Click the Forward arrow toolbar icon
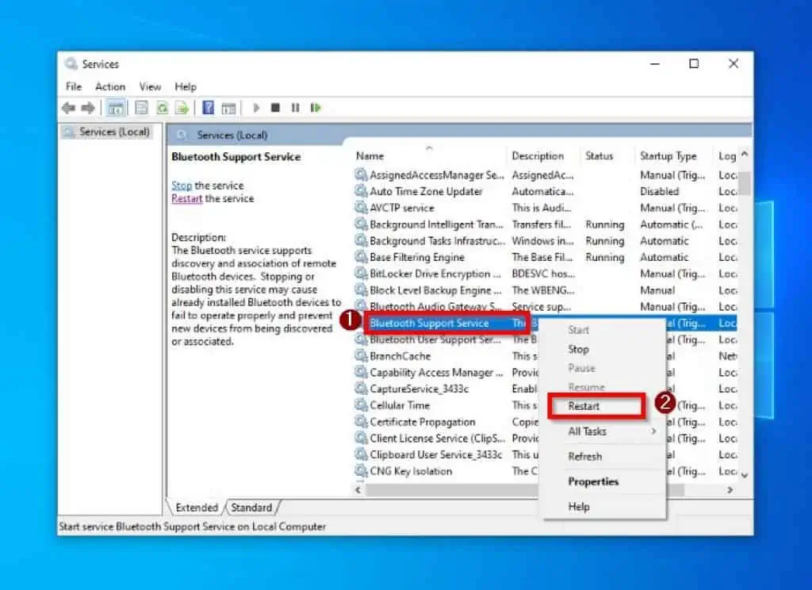The height and width of the screenshot is (590, 812). 88,108
